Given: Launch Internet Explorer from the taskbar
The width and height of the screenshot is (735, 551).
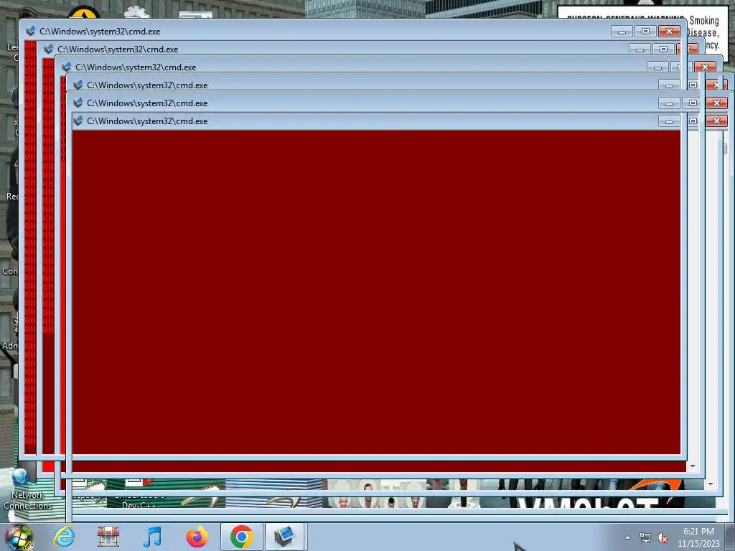Looking at the screenshot, I should [x=64, y=537].
